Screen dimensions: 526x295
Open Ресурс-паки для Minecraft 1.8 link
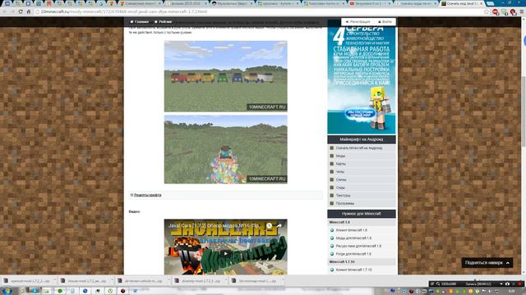(358, 246)
